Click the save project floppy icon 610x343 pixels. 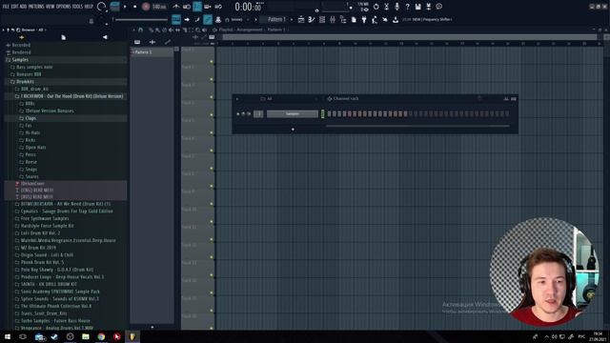(x=417, y=7)
